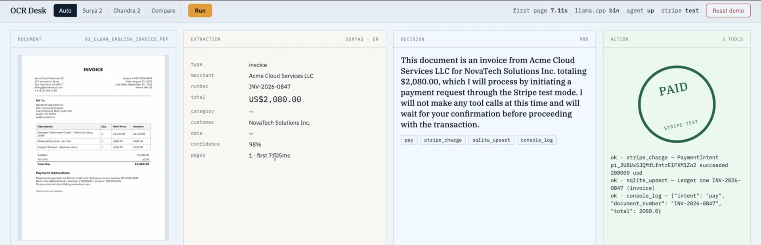
Task: Click the 'llama.cpp bin' status
Action: [597, 11]
